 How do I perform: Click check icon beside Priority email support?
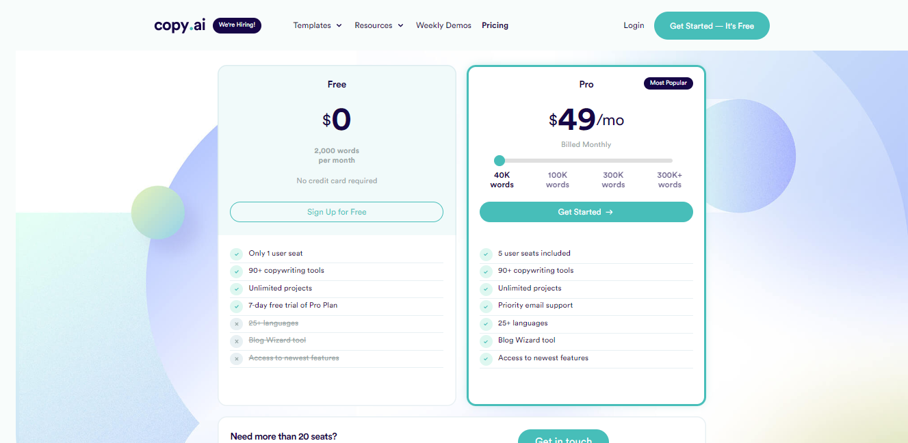coord(487,306)
